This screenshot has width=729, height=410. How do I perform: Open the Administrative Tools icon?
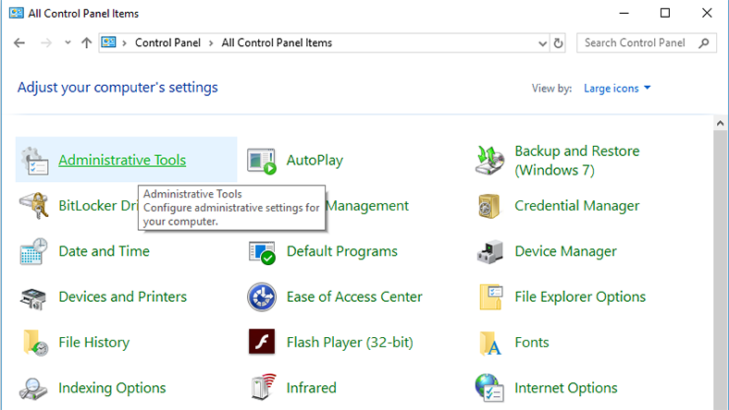click(x=34, y=161)
